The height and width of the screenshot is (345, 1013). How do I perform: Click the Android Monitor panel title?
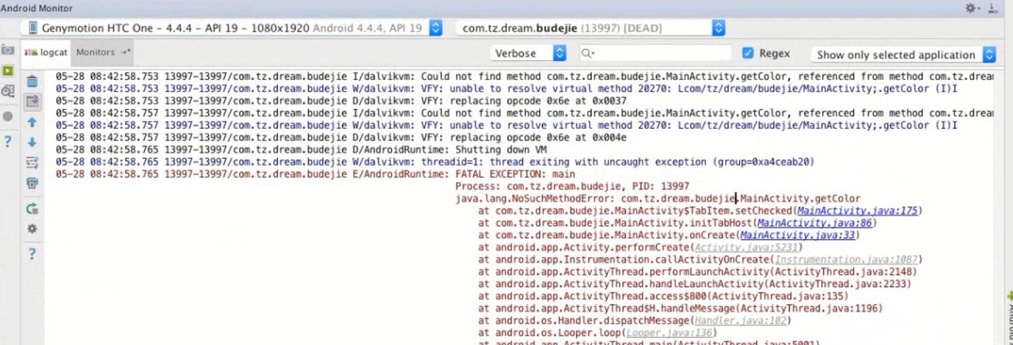36,8
